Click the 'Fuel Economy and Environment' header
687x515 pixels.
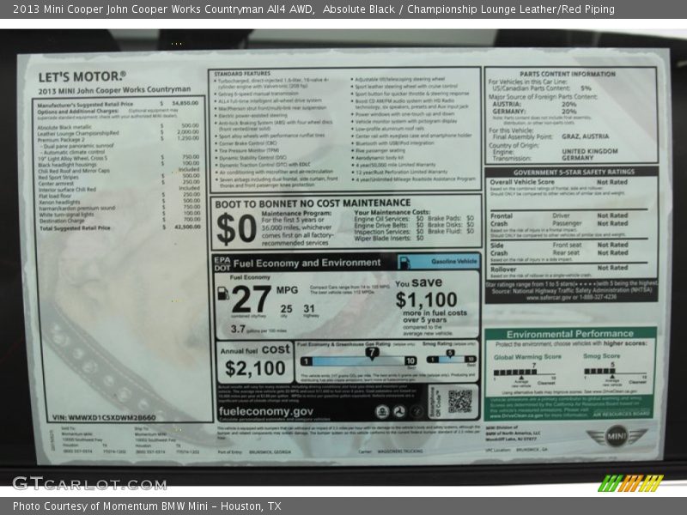(307, 263)
